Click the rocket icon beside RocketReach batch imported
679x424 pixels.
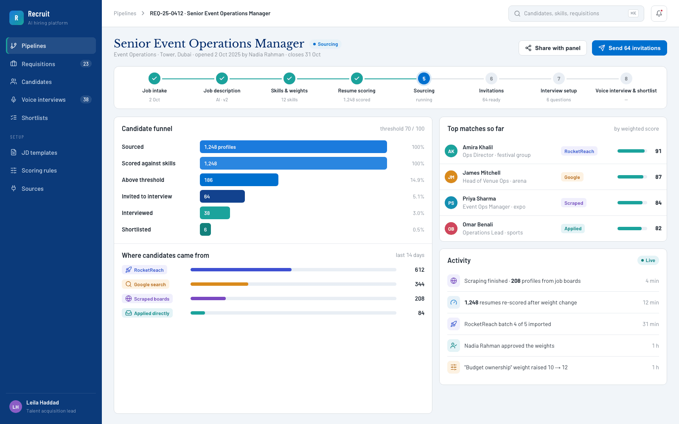coord(454,324)
